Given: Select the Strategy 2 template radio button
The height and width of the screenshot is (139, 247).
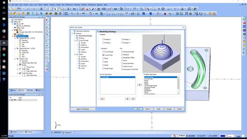Looking at the screenshot, I should point(103,43).
